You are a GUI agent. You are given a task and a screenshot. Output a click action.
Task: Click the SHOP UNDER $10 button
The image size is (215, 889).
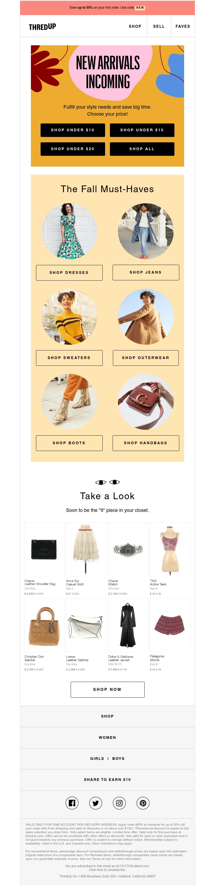coord(73,130)
